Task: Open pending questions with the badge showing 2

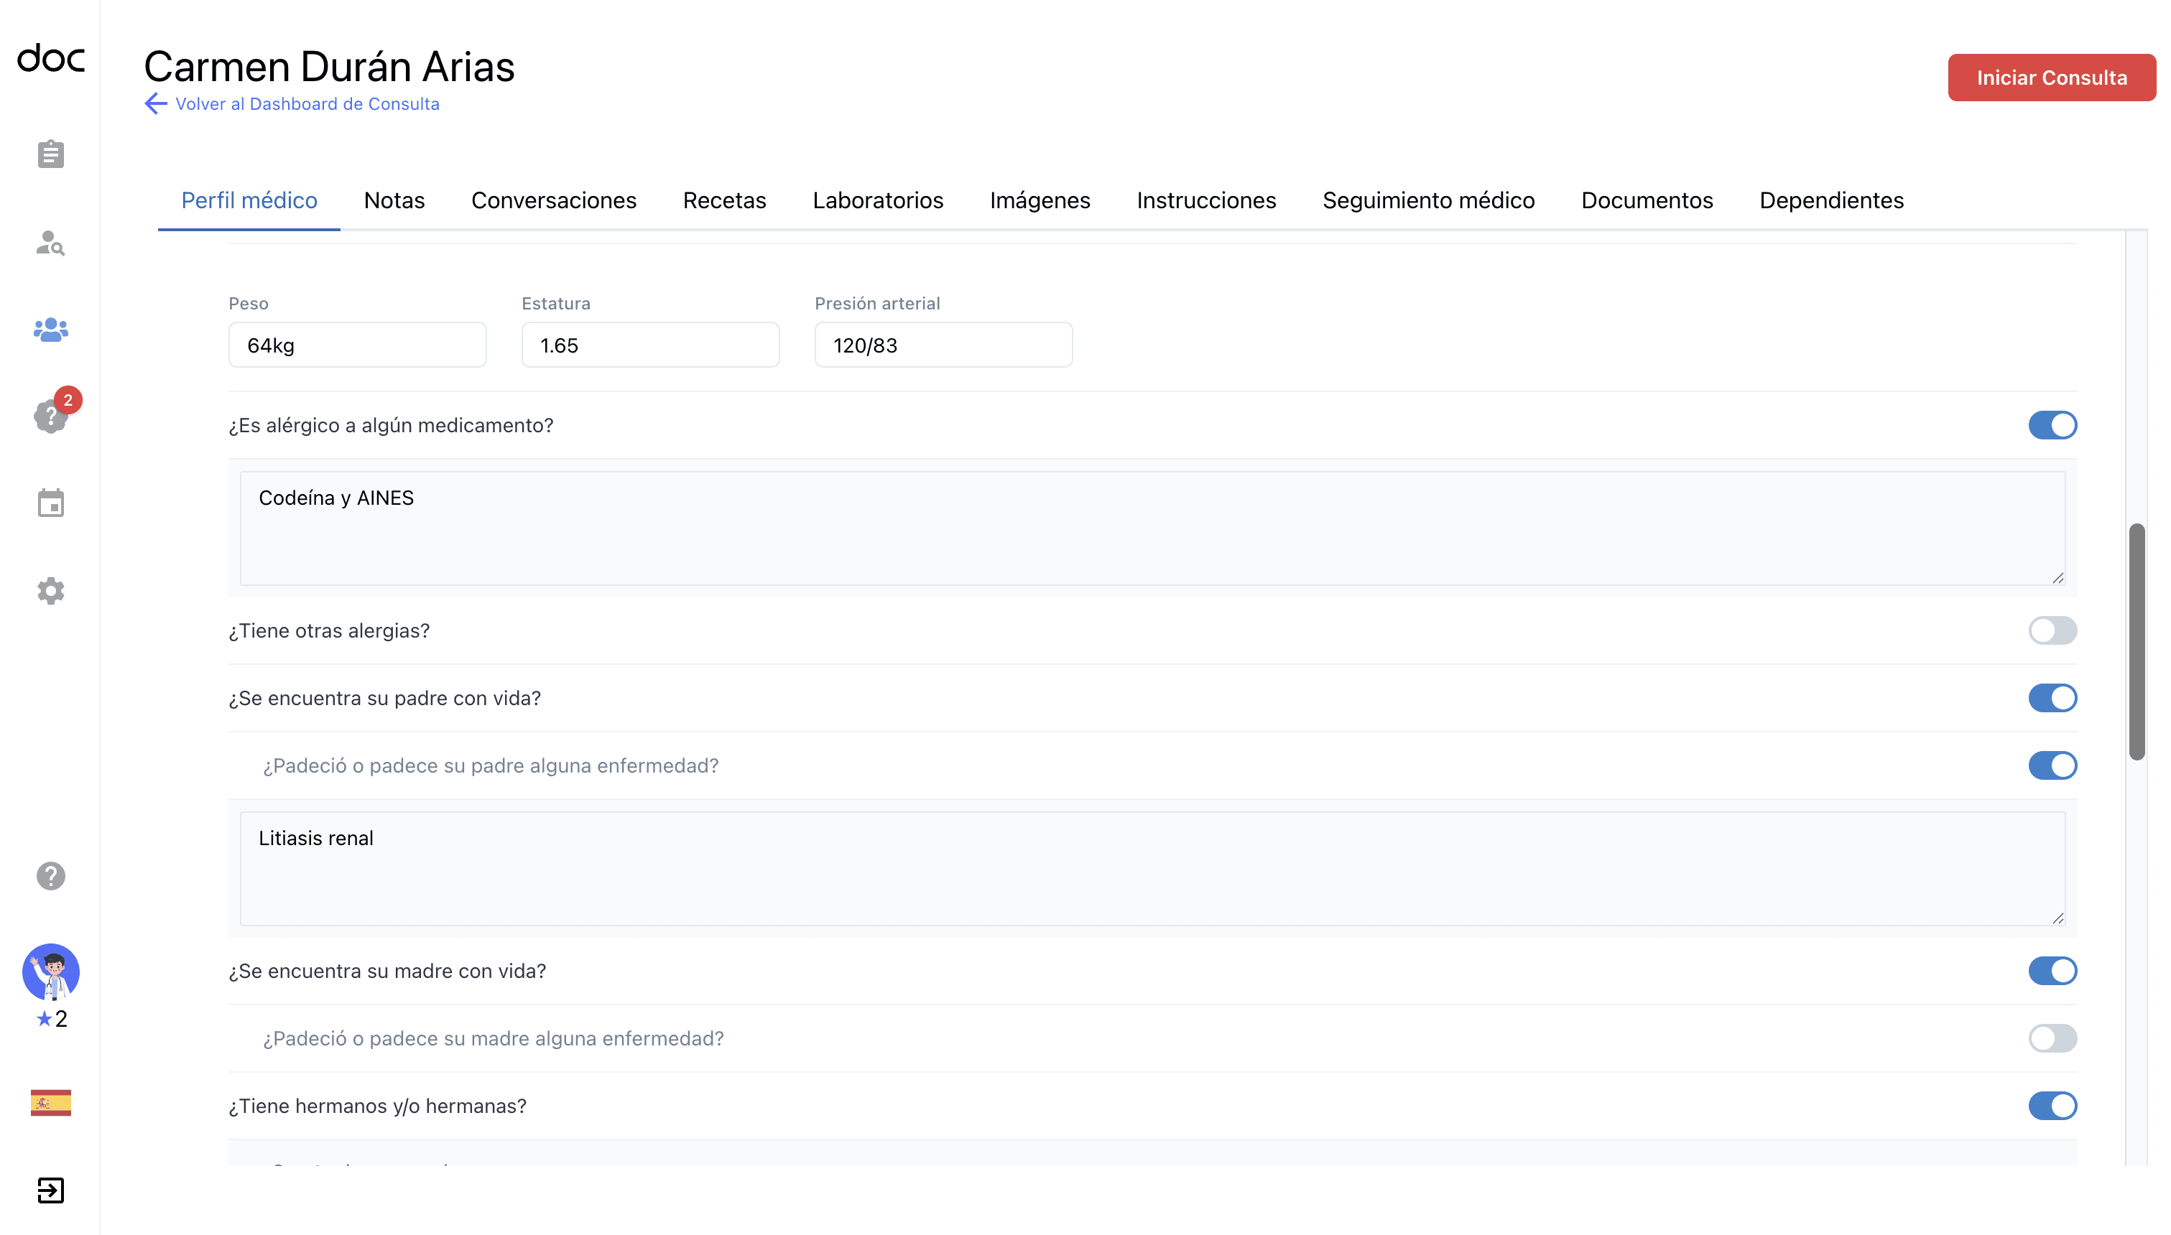Action: pyautogui.click(x=50, y=417)
